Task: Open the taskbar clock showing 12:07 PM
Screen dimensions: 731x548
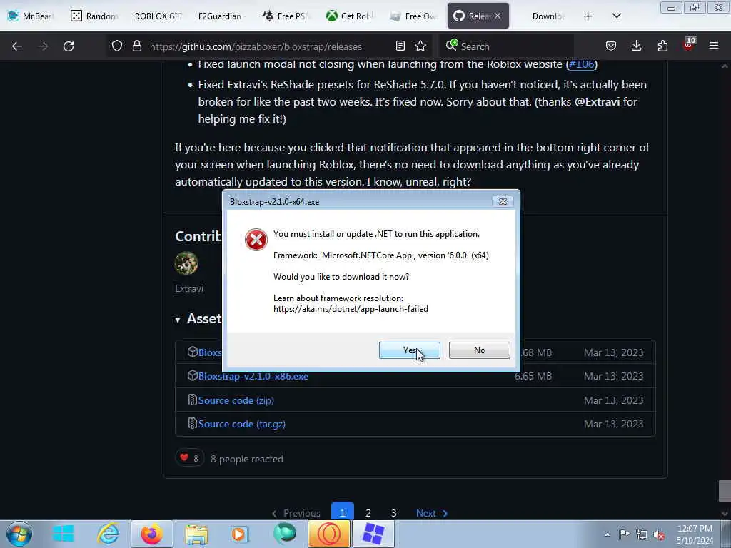Action: point(695,534)
